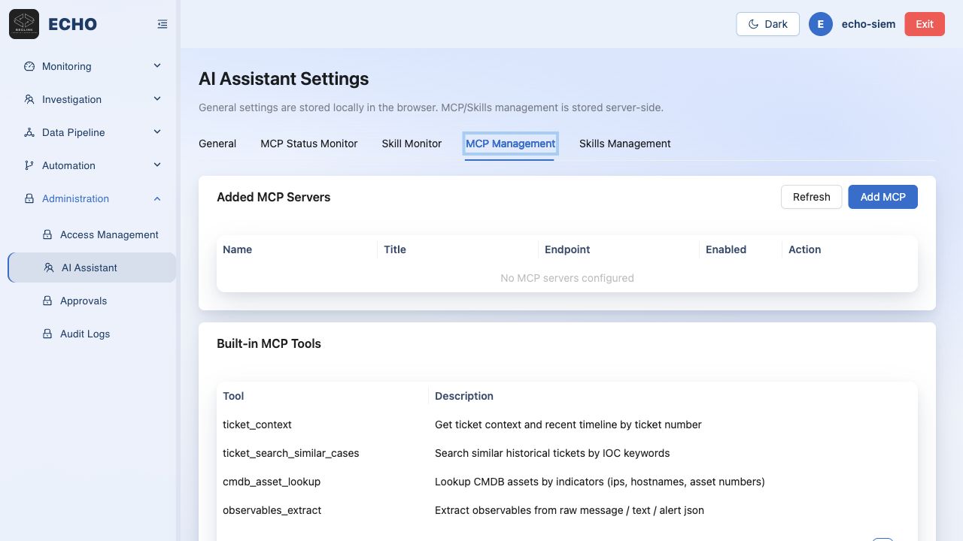Click the Monitoring dashboard icon
963x541 pixels.
tap(29, 66)
